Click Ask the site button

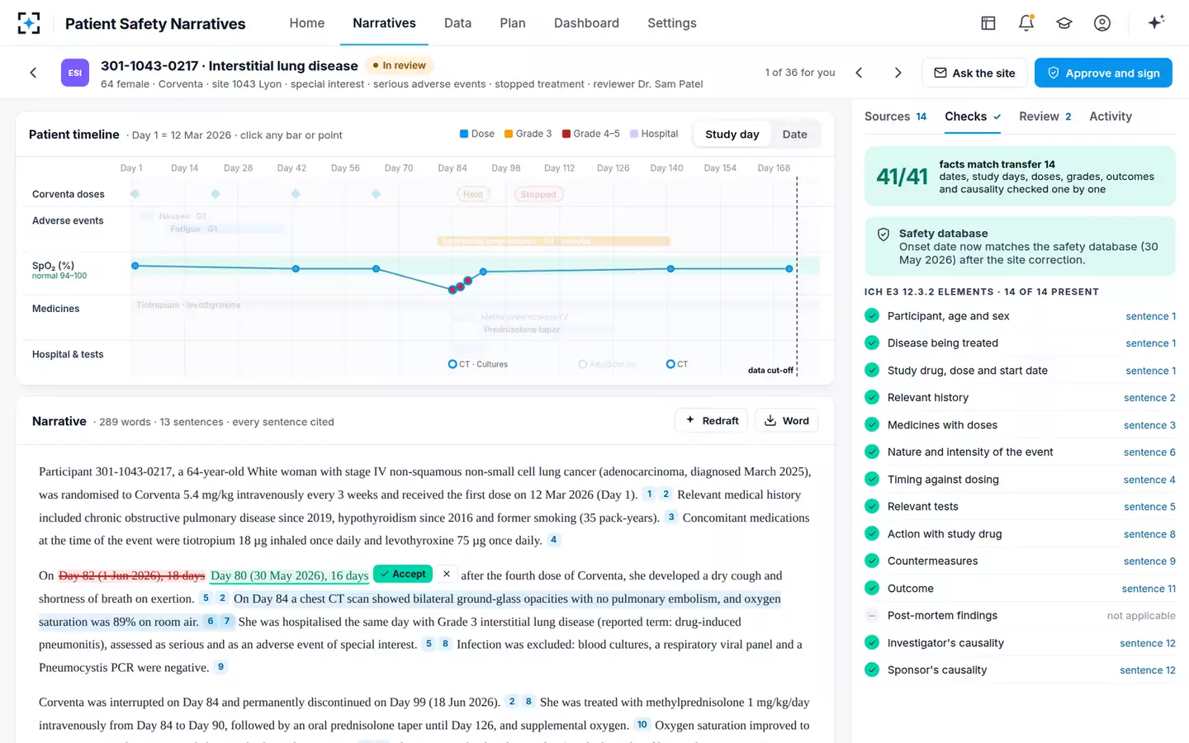pos(974,73)
